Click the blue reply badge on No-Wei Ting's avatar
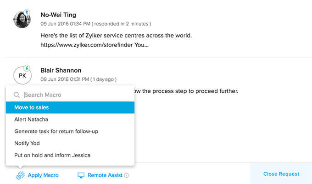Screen dimensions: 312x184 (x=26, y=12)
